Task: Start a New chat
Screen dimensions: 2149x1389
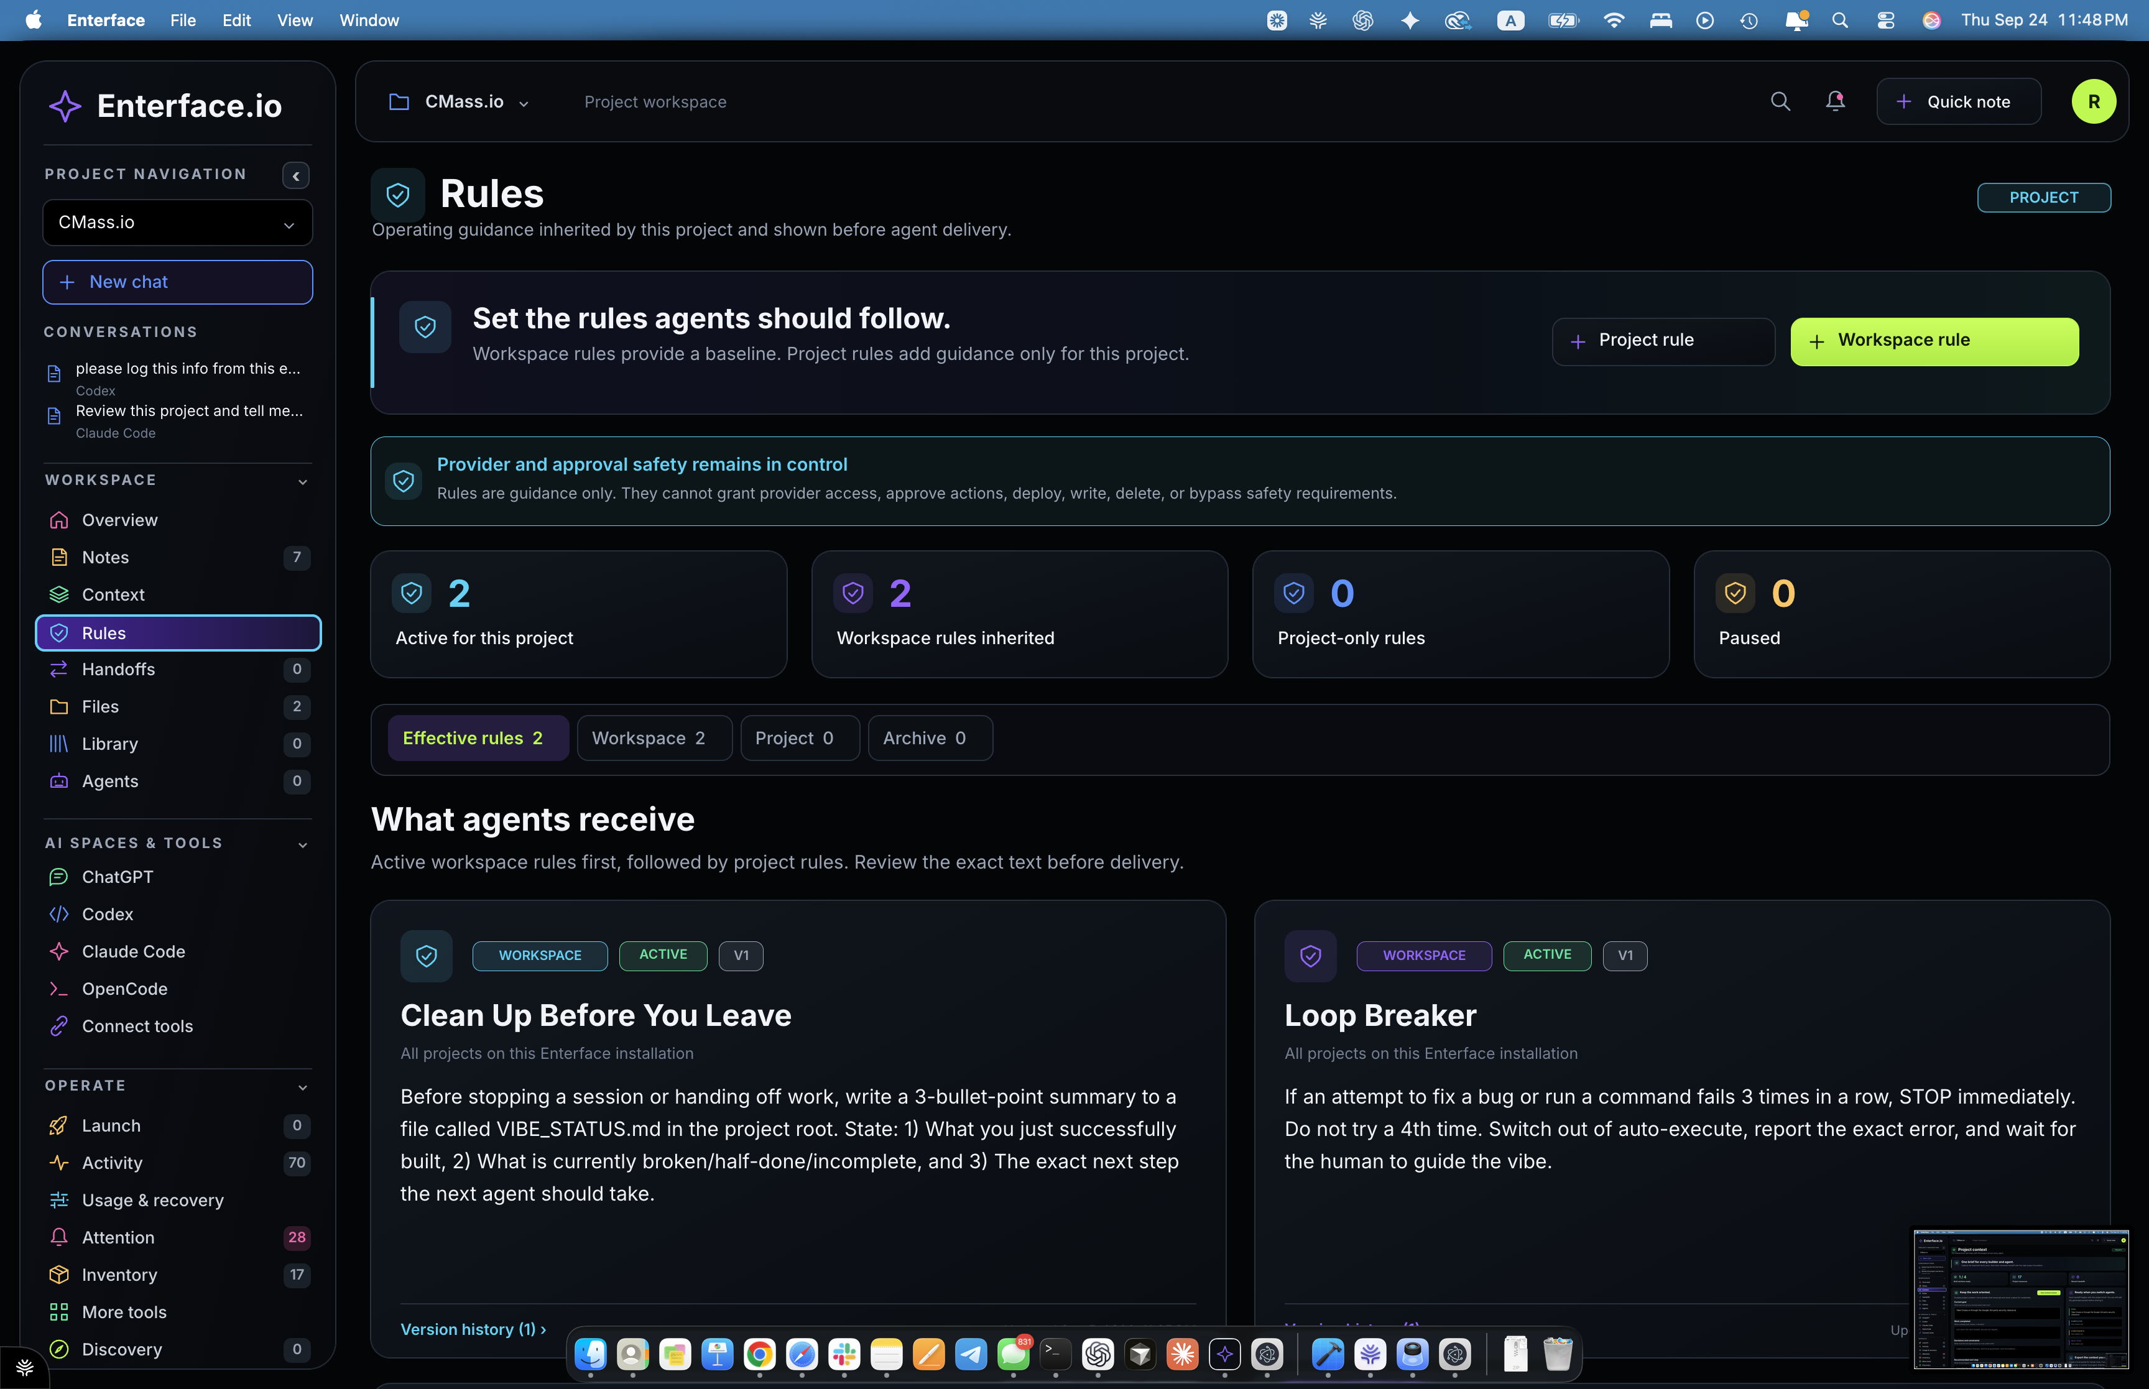Action: tap(178, 282)
